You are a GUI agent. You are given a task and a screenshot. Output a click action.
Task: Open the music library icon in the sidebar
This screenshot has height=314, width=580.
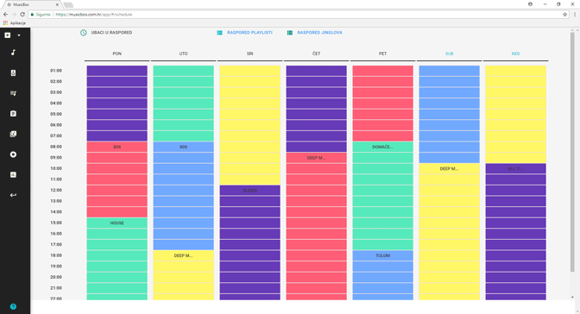(13, 134)
